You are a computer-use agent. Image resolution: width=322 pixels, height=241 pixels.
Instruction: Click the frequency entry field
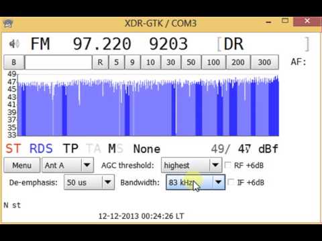coord(58,62)
